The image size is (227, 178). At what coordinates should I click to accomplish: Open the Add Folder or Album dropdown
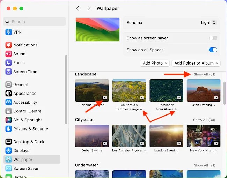pos(196,63)
